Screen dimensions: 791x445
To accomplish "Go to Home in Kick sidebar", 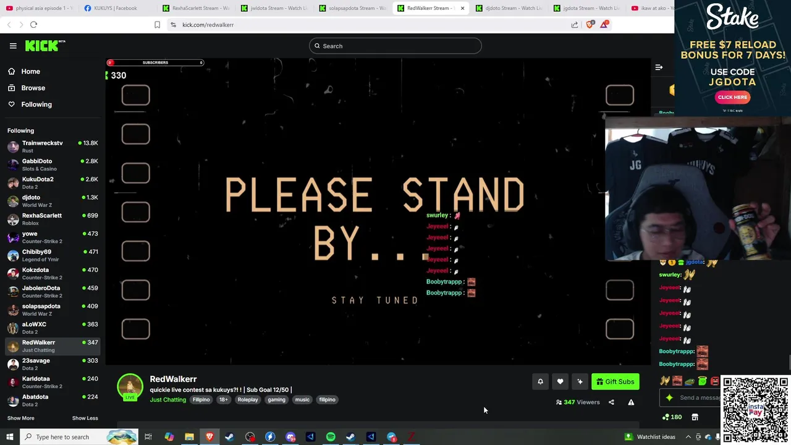I will point(30,72).
